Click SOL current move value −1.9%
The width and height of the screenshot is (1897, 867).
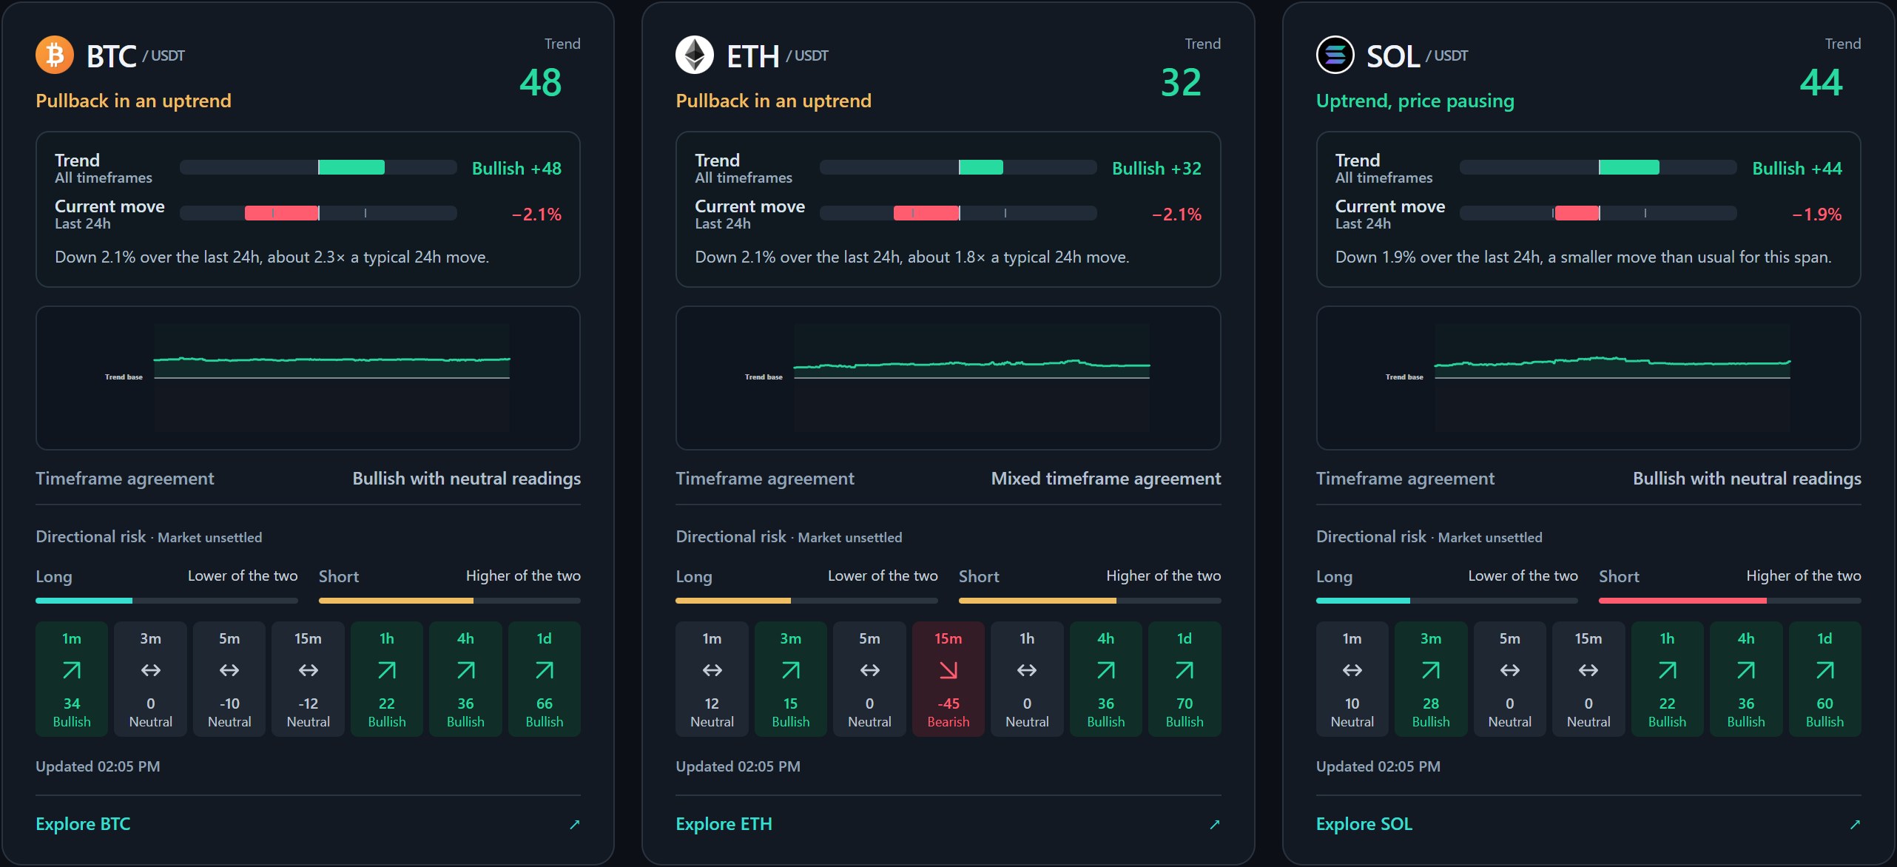(x=1816, y=215)
